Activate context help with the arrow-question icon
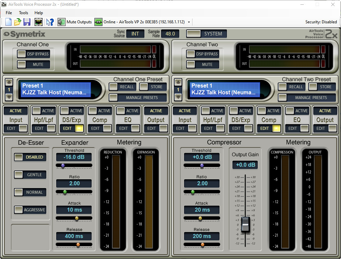341x259 pixels. (x=49, y=22)
